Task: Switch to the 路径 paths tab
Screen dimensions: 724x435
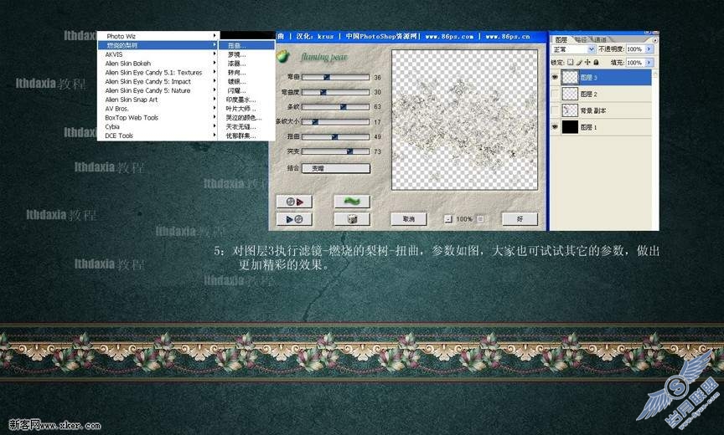Action: pyautogui.click(x=580, y=39)
